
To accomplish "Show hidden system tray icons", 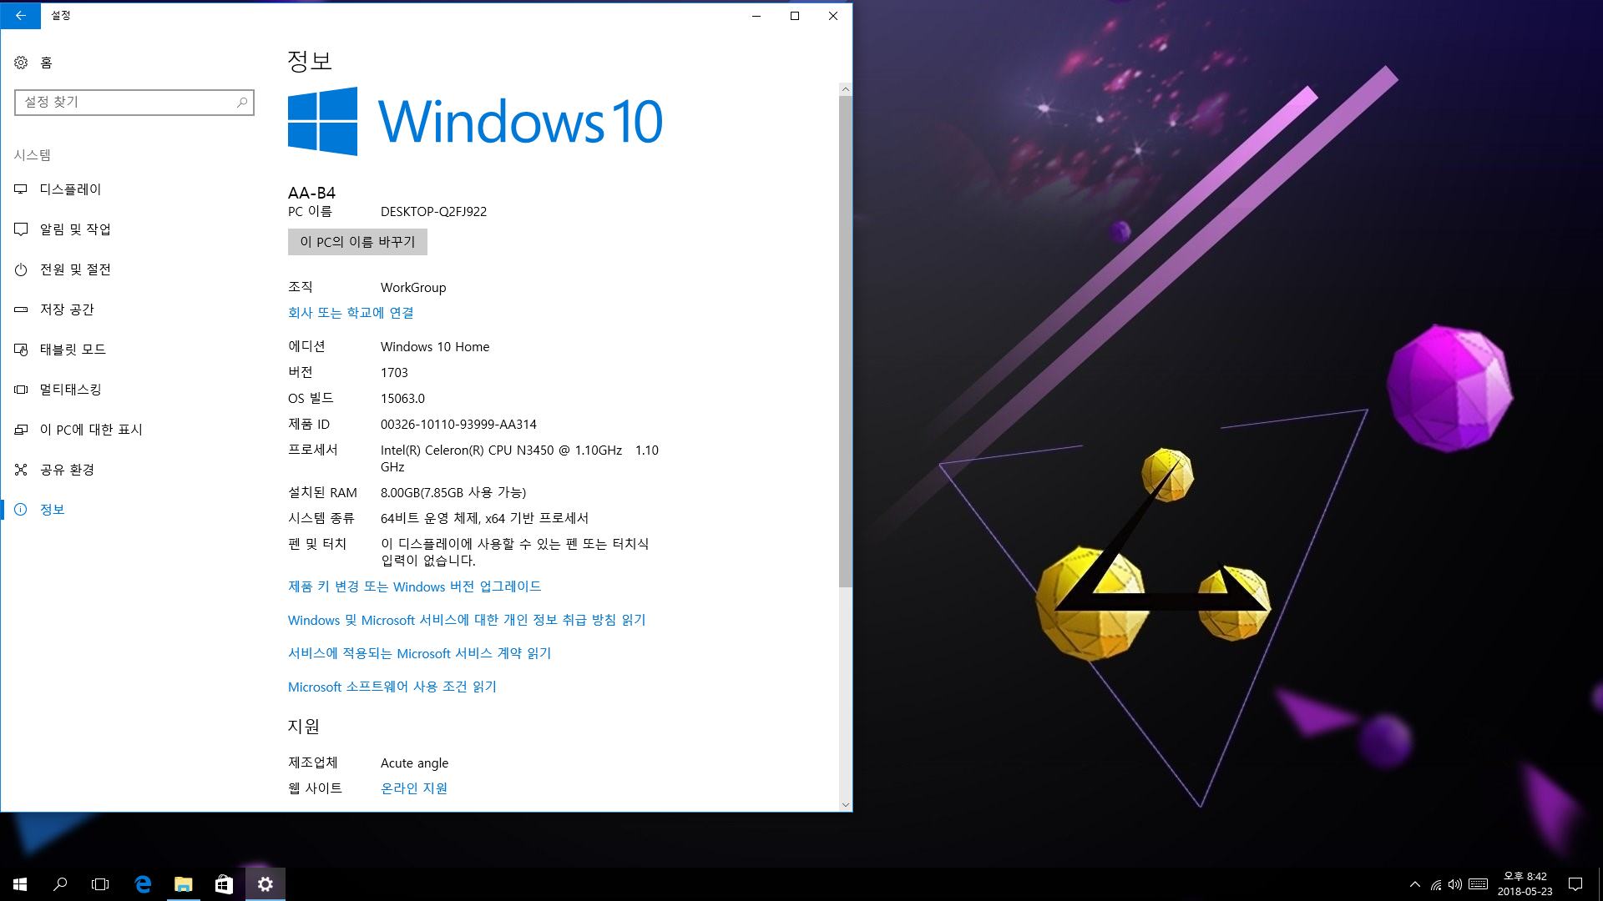I will [1414, 884].
